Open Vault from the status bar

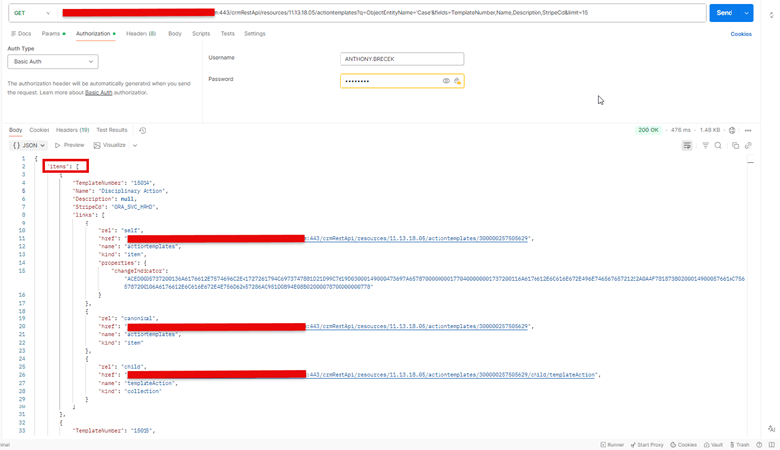(x=713, y=445)
